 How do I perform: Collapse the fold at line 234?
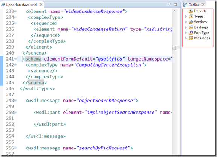coord(15,17)
